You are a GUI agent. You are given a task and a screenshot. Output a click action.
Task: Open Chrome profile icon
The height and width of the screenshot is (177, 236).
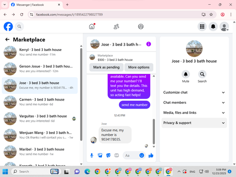[x=222, y=15]
